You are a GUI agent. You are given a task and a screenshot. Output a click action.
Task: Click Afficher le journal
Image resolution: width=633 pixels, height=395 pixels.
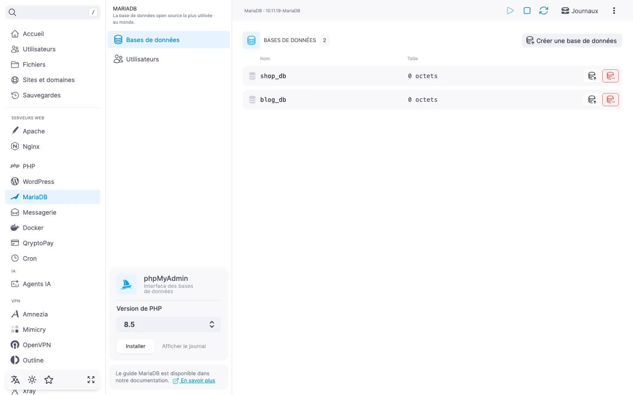pos(184,346)
